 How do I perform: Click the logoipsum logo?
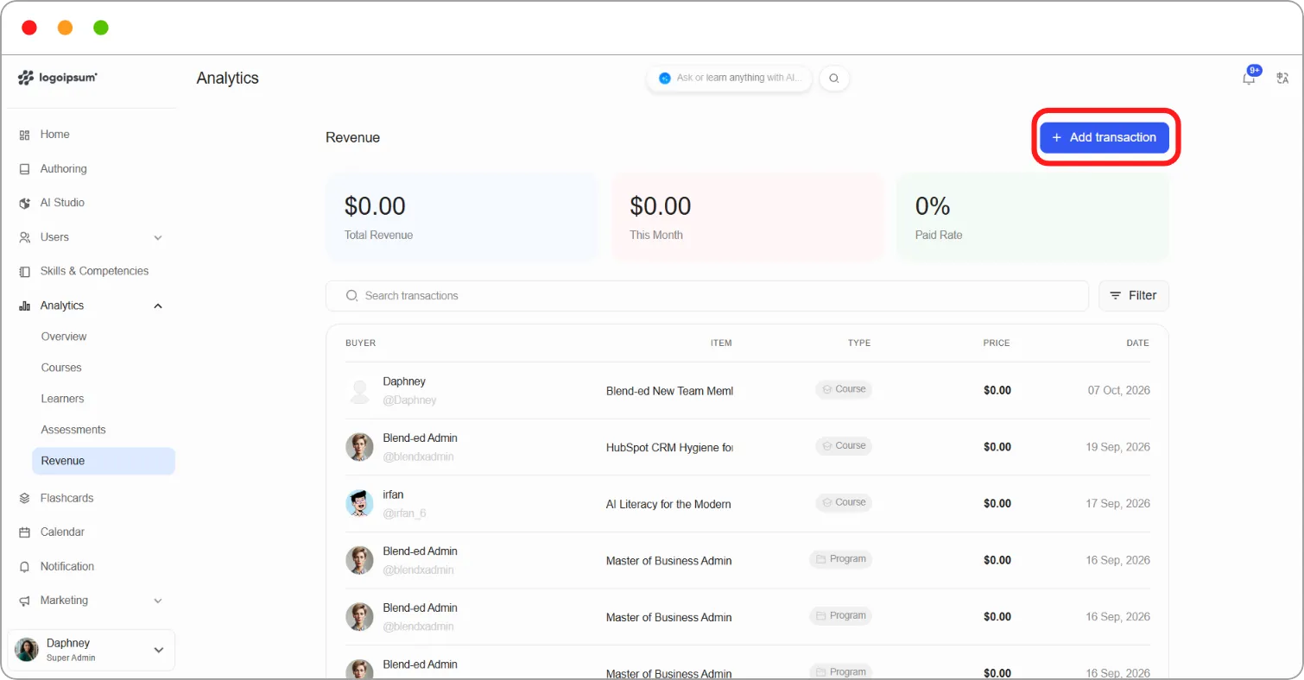coord(58,78)
